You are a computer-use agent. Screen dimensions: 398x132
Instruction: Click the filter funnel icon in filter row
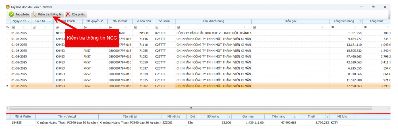tap(8, 27)
